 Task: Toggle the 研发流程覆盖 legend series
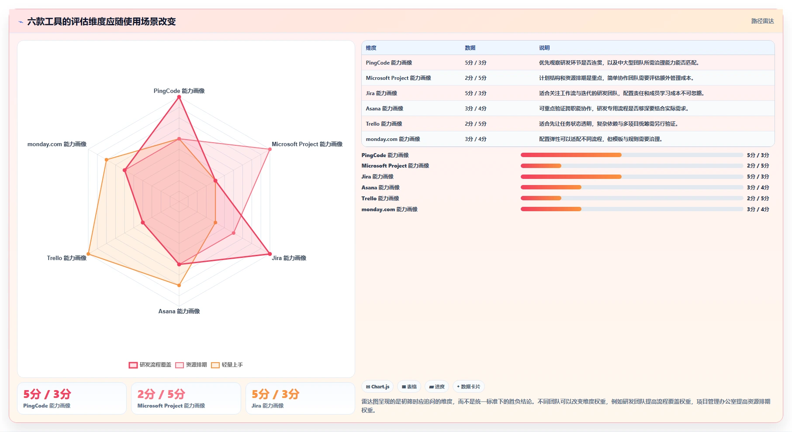click(x=150, y=365)
